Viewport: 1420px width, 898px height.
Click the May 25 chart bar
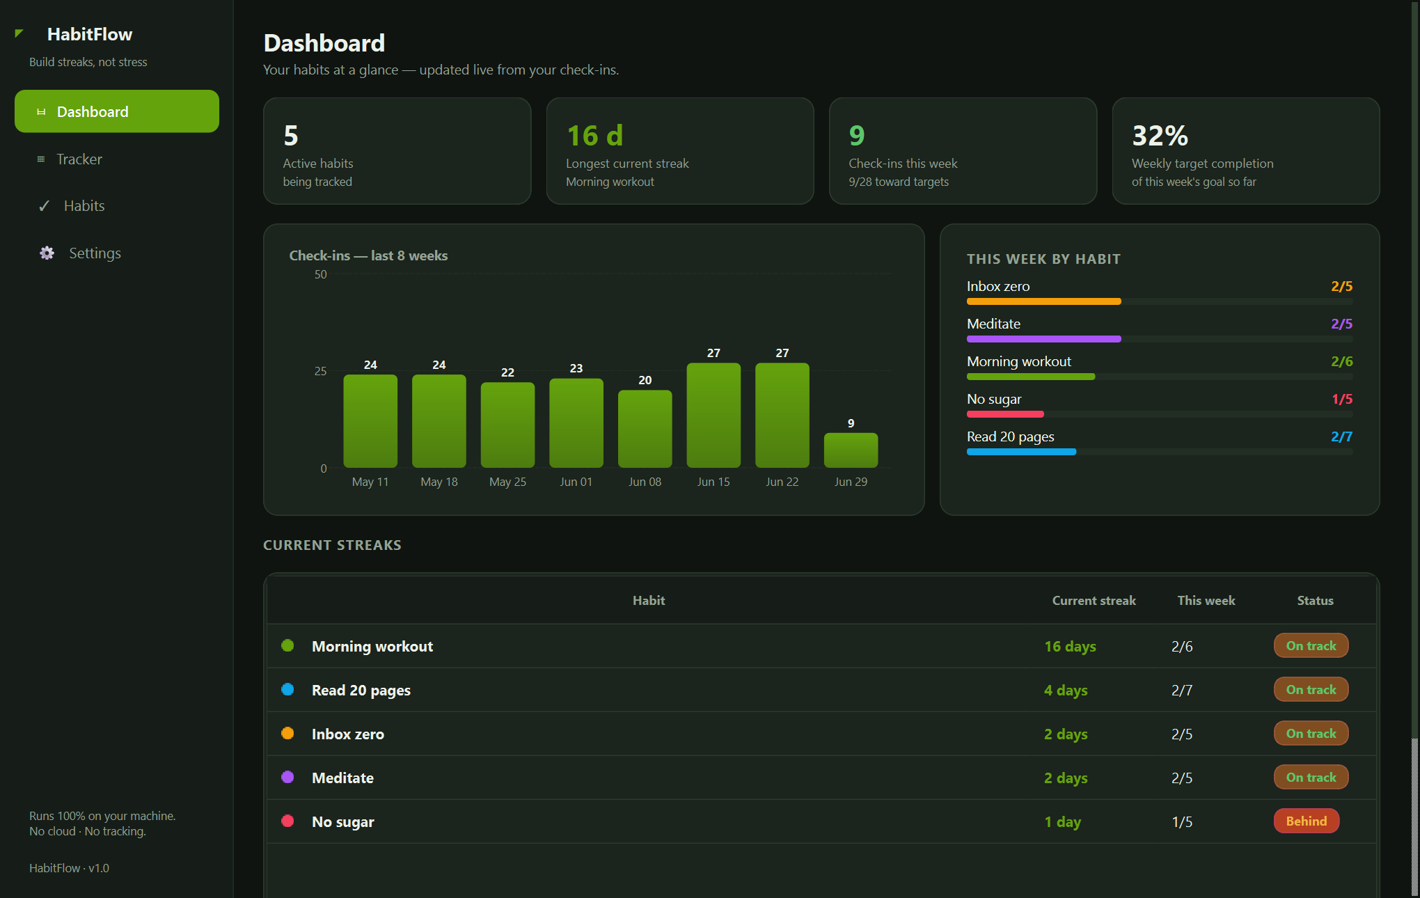coord(508,425)
